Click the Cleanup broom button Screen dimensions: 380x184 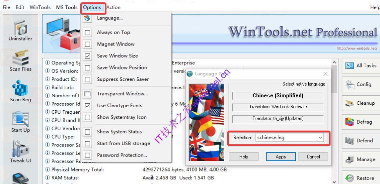[360, 103]
